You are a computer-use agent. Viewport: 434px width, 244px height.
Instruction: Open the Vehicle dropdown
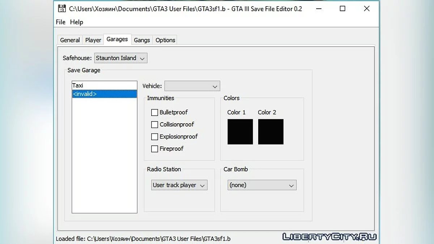pyautogui.click(x=192, y=86)
